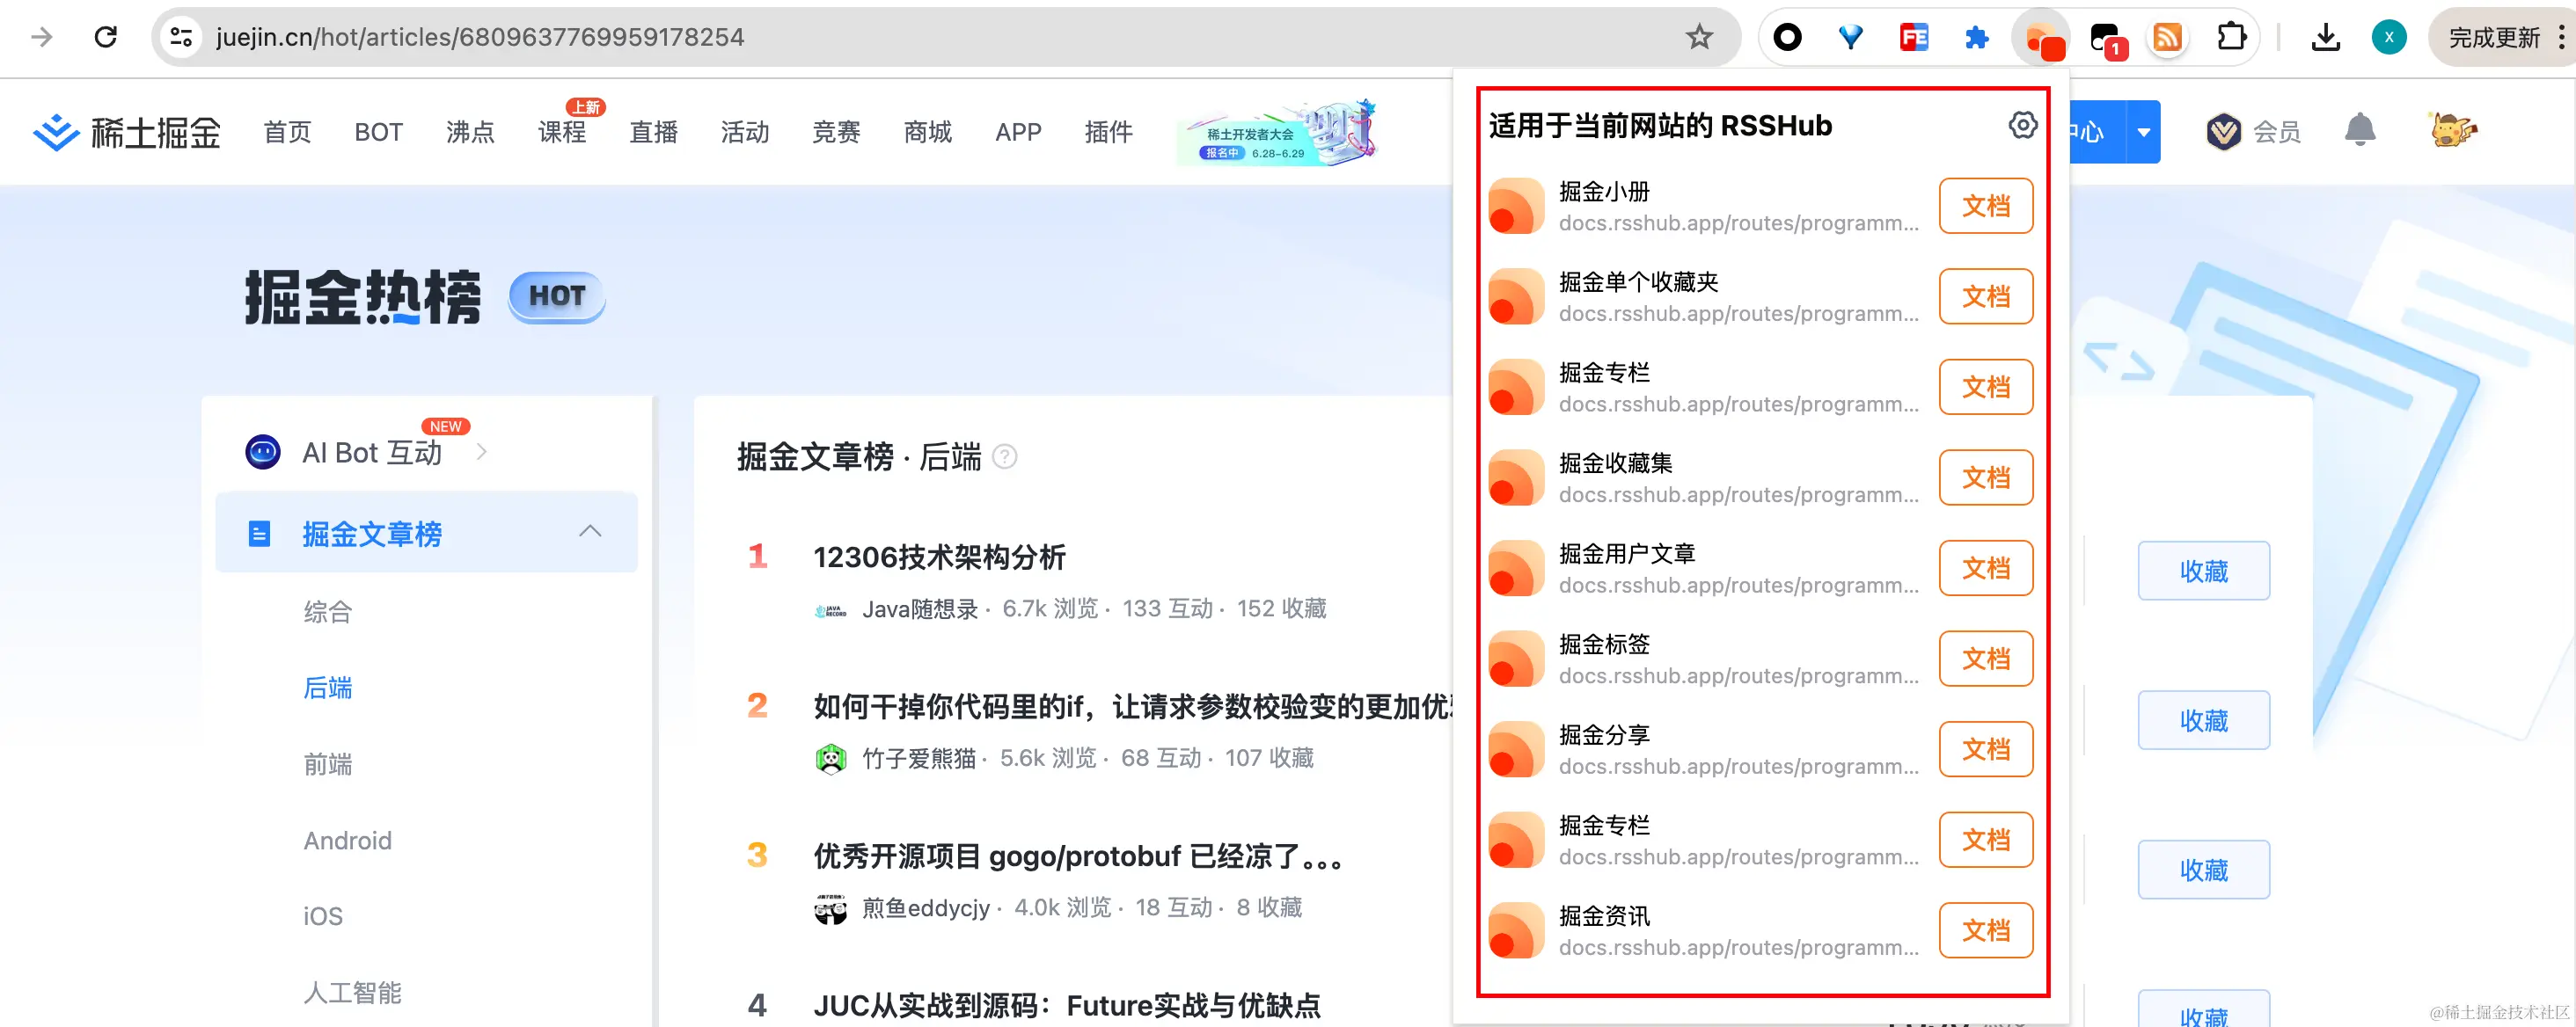Click the 稀土掘金 logo
Image resolution: width=2576 pixels, height=1027 pixels.
[126, 131]
